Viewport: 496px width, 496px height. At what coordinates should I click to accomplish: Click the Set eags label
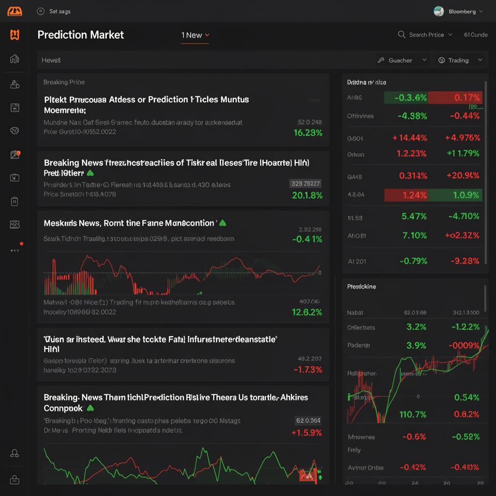60,12
